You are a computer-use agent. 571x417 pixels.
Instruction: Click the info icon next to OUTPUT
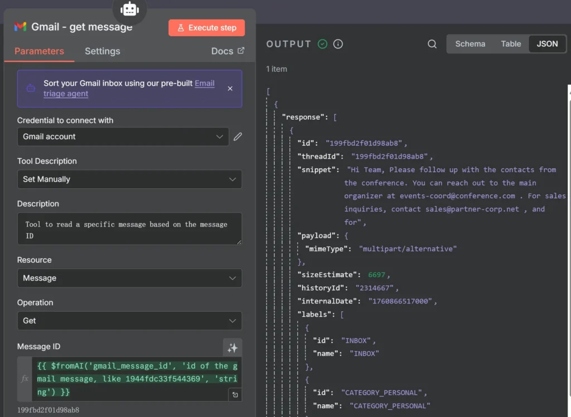point(338,44)
